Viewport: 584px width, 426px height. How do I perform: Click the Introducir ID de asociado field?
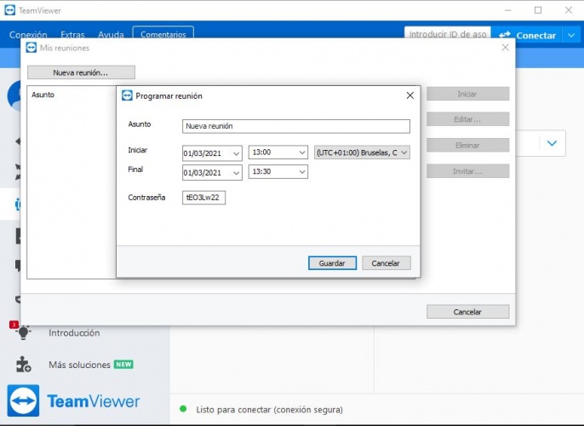(448, 34)
